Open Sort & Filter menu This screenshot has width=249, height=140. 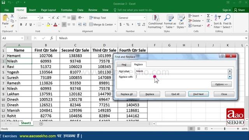[217, 22]
